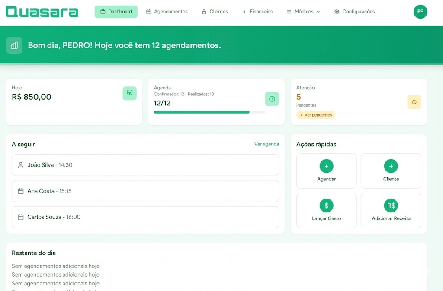The image size is (443, 291).
Task: Open Agendar via the plus icon
Action: click(326, 165)
